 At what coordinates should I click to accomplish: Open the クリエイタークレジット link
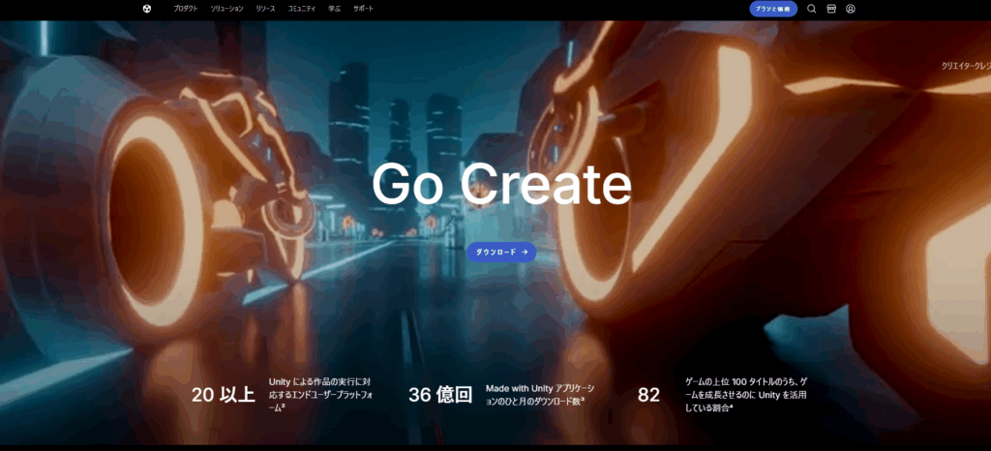click(x=966, y=66)
